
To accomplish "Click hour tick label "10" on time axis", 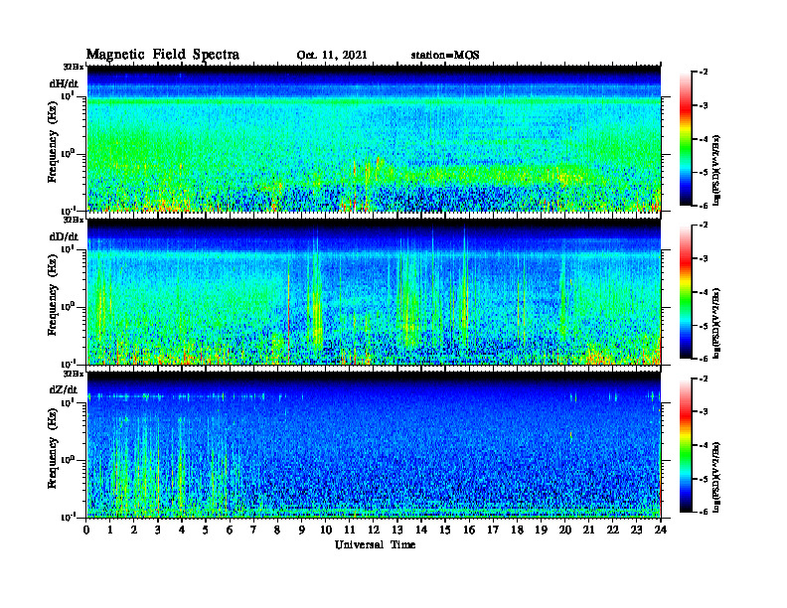I will [326, 531].
